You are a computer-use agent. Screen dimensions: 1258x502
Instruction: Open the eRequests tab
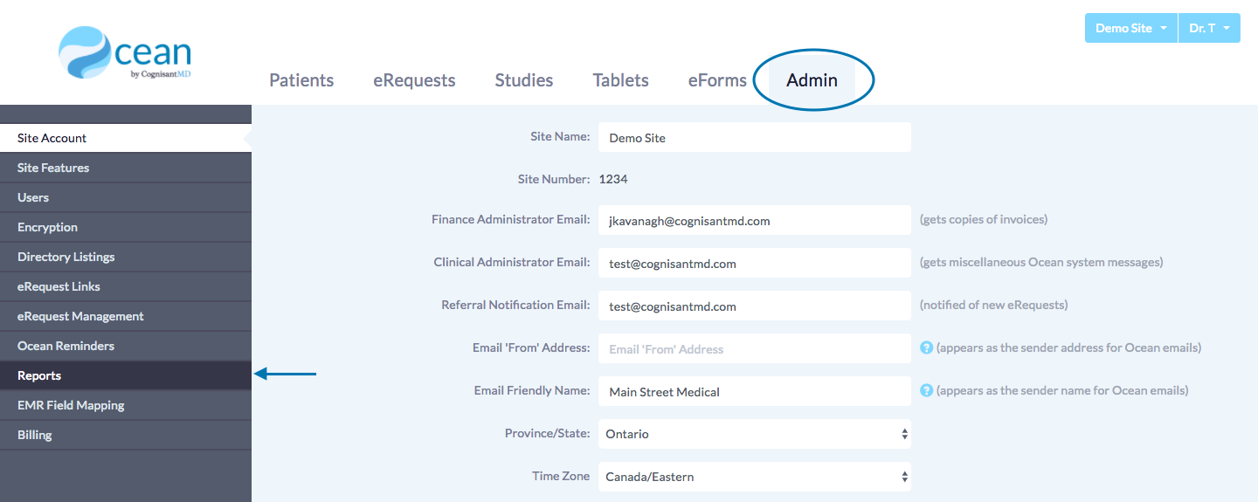[x=414, y=80]
